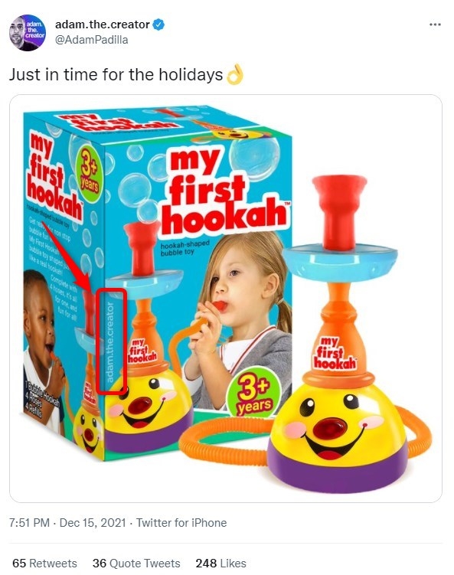View the 36 Quote Tweets list
454x575 pixels.
point(136,563)
